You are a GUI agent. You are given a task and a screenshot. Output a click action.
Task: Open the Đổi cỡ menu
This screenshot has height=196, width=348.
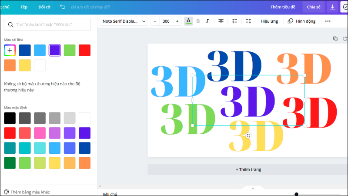pyautogui.click(x=44, y=7)
